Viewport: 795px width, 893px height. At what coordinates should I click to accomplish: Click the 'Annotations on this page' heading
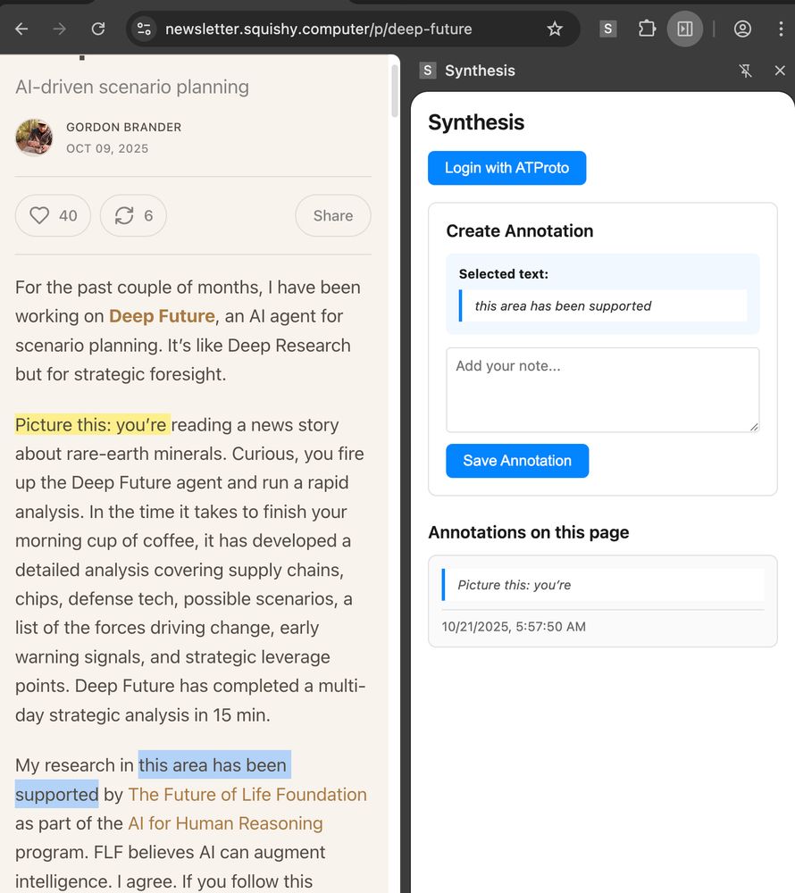(529, 532)
